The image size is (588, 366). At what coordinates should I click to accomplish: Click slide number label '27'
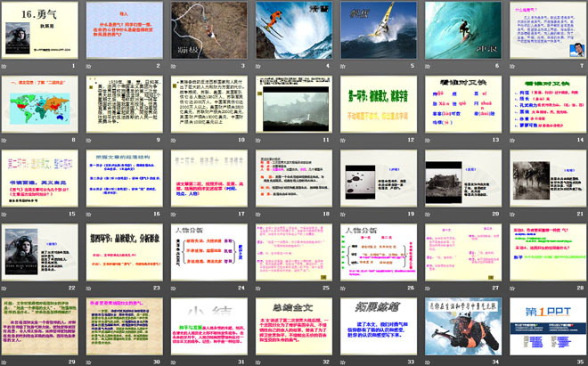coord(495,288)
